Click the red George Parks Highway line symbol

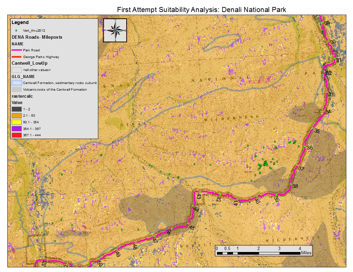coord(16,57)
